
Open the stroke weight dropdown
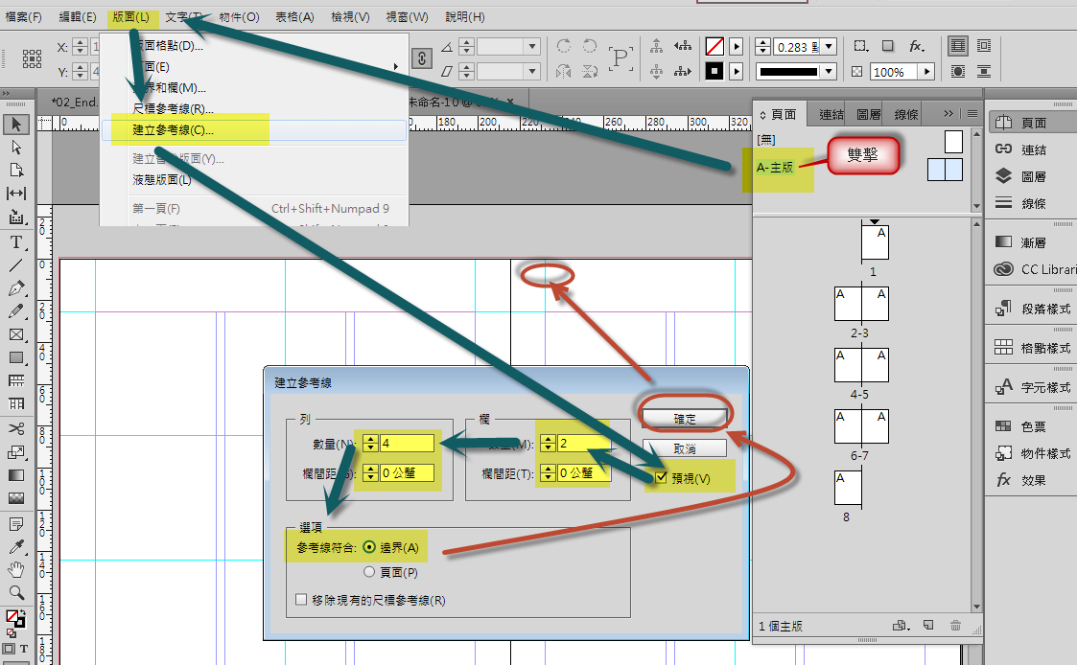click(830, 46)
